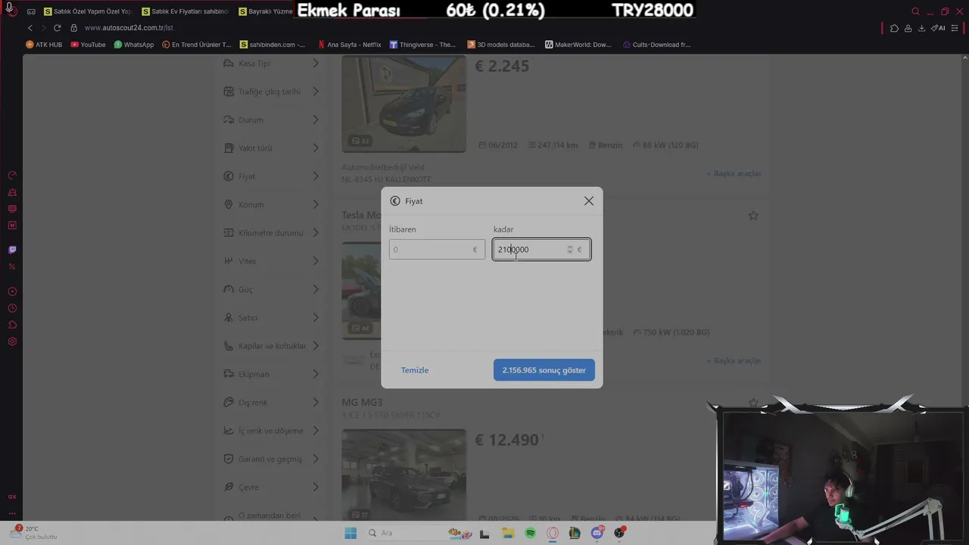Expand the Kasa Tipi filter
The width and height of the screenshot is (969, 545).
pos(272,64)
